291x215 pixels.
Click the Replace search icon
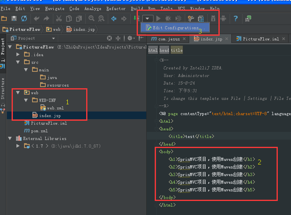[101, 18]
